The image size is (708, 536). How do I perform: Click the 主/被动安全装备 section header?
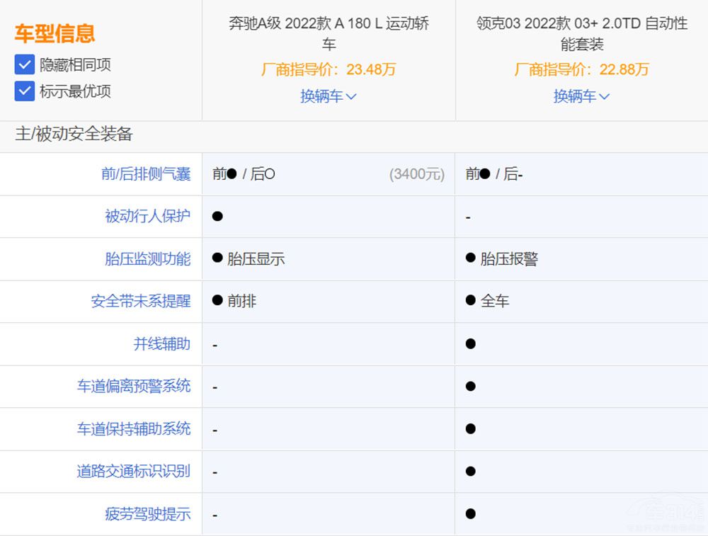coord(74,134)
